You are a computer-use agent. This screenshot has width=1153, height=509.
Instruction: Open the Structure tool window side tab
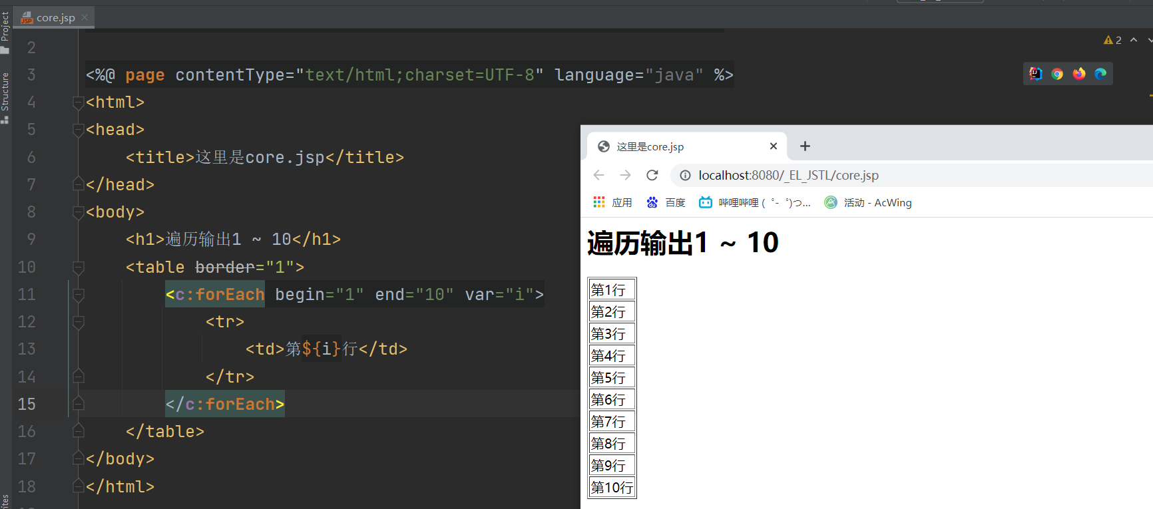pos(5,97)
